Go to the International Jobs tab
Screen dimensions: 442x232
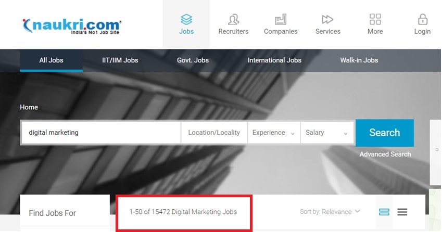(274, 60)
